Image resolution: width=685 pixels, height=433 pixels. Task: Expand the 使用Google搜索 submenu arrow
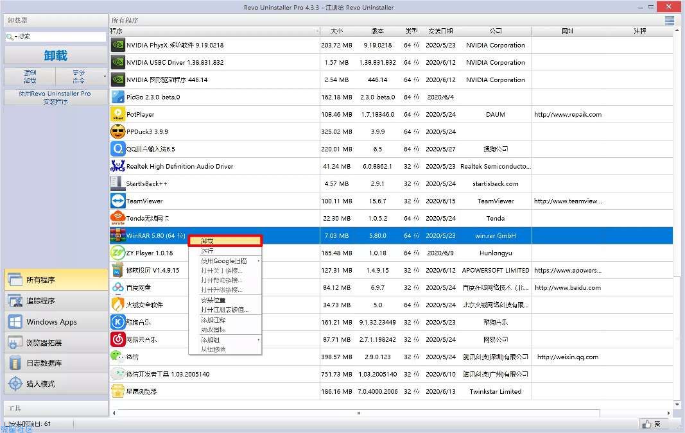pyautogui.click(x=259, y=261)
